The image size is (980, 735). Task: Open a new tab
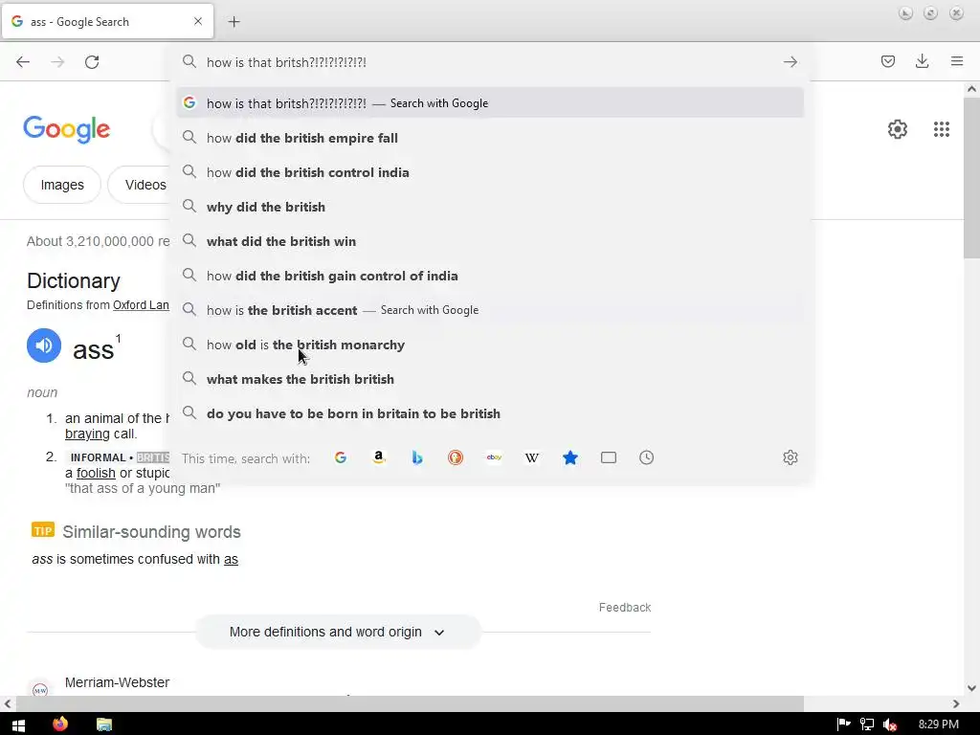point(234,22)
